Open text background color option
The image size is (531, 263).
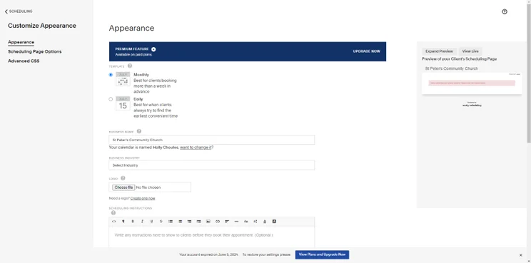coord(274,222)
